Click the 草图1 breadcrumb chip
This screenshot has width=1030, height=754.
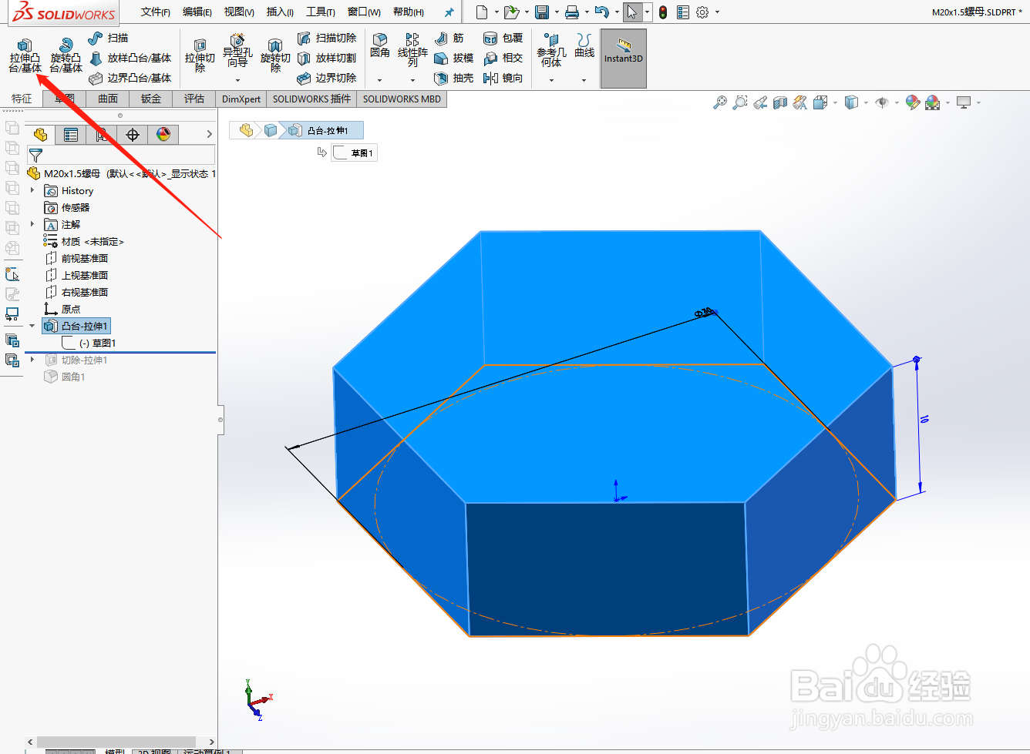coord(354,152)
